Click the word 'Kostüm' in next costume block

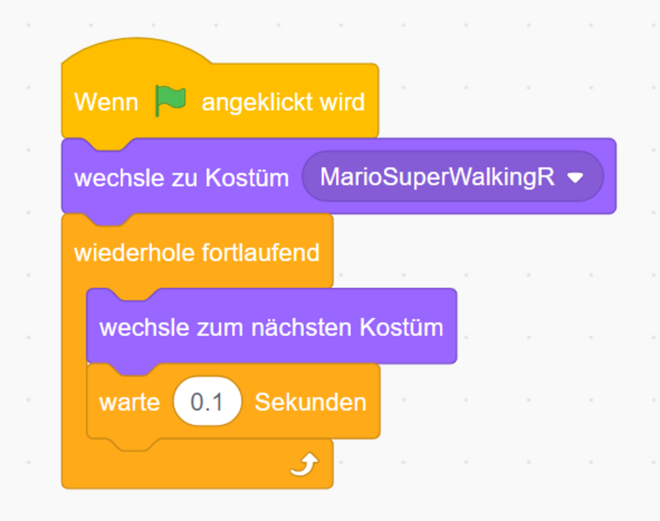(401, 327)
